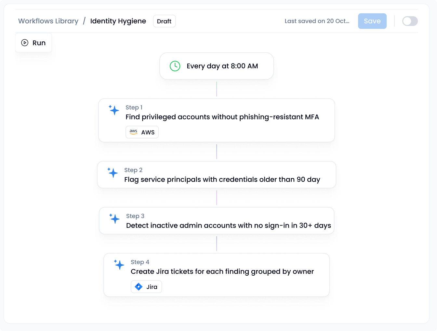The height and width of the screenshot is (331, 437).
Task: Click the sparkle icon on Step 2
Action: [x=113, y=172]
